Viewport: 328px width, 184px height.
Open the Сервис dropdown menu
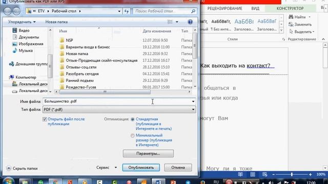click(107, 168)
